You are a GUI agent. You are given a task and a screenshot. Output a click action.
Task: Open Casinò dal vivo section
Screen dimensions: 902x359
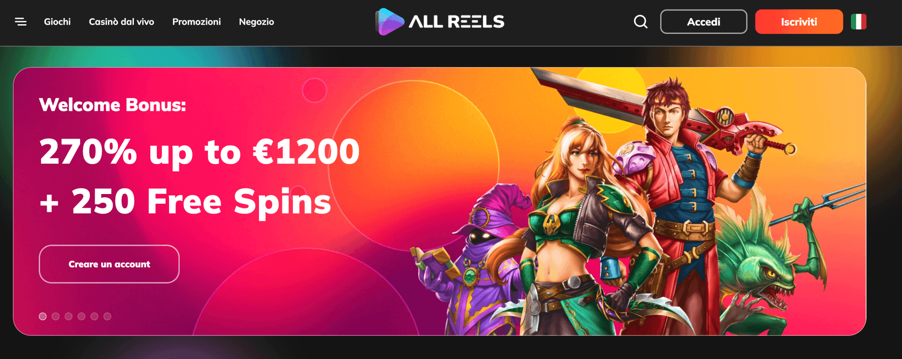[122, 22]
